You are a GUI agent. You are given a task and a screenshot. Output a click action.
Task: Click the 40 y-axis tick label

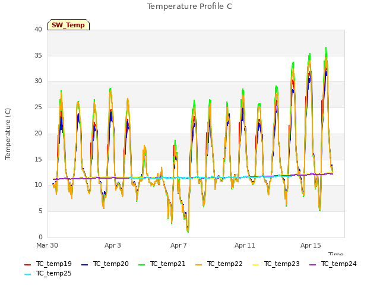click(38, 30)
